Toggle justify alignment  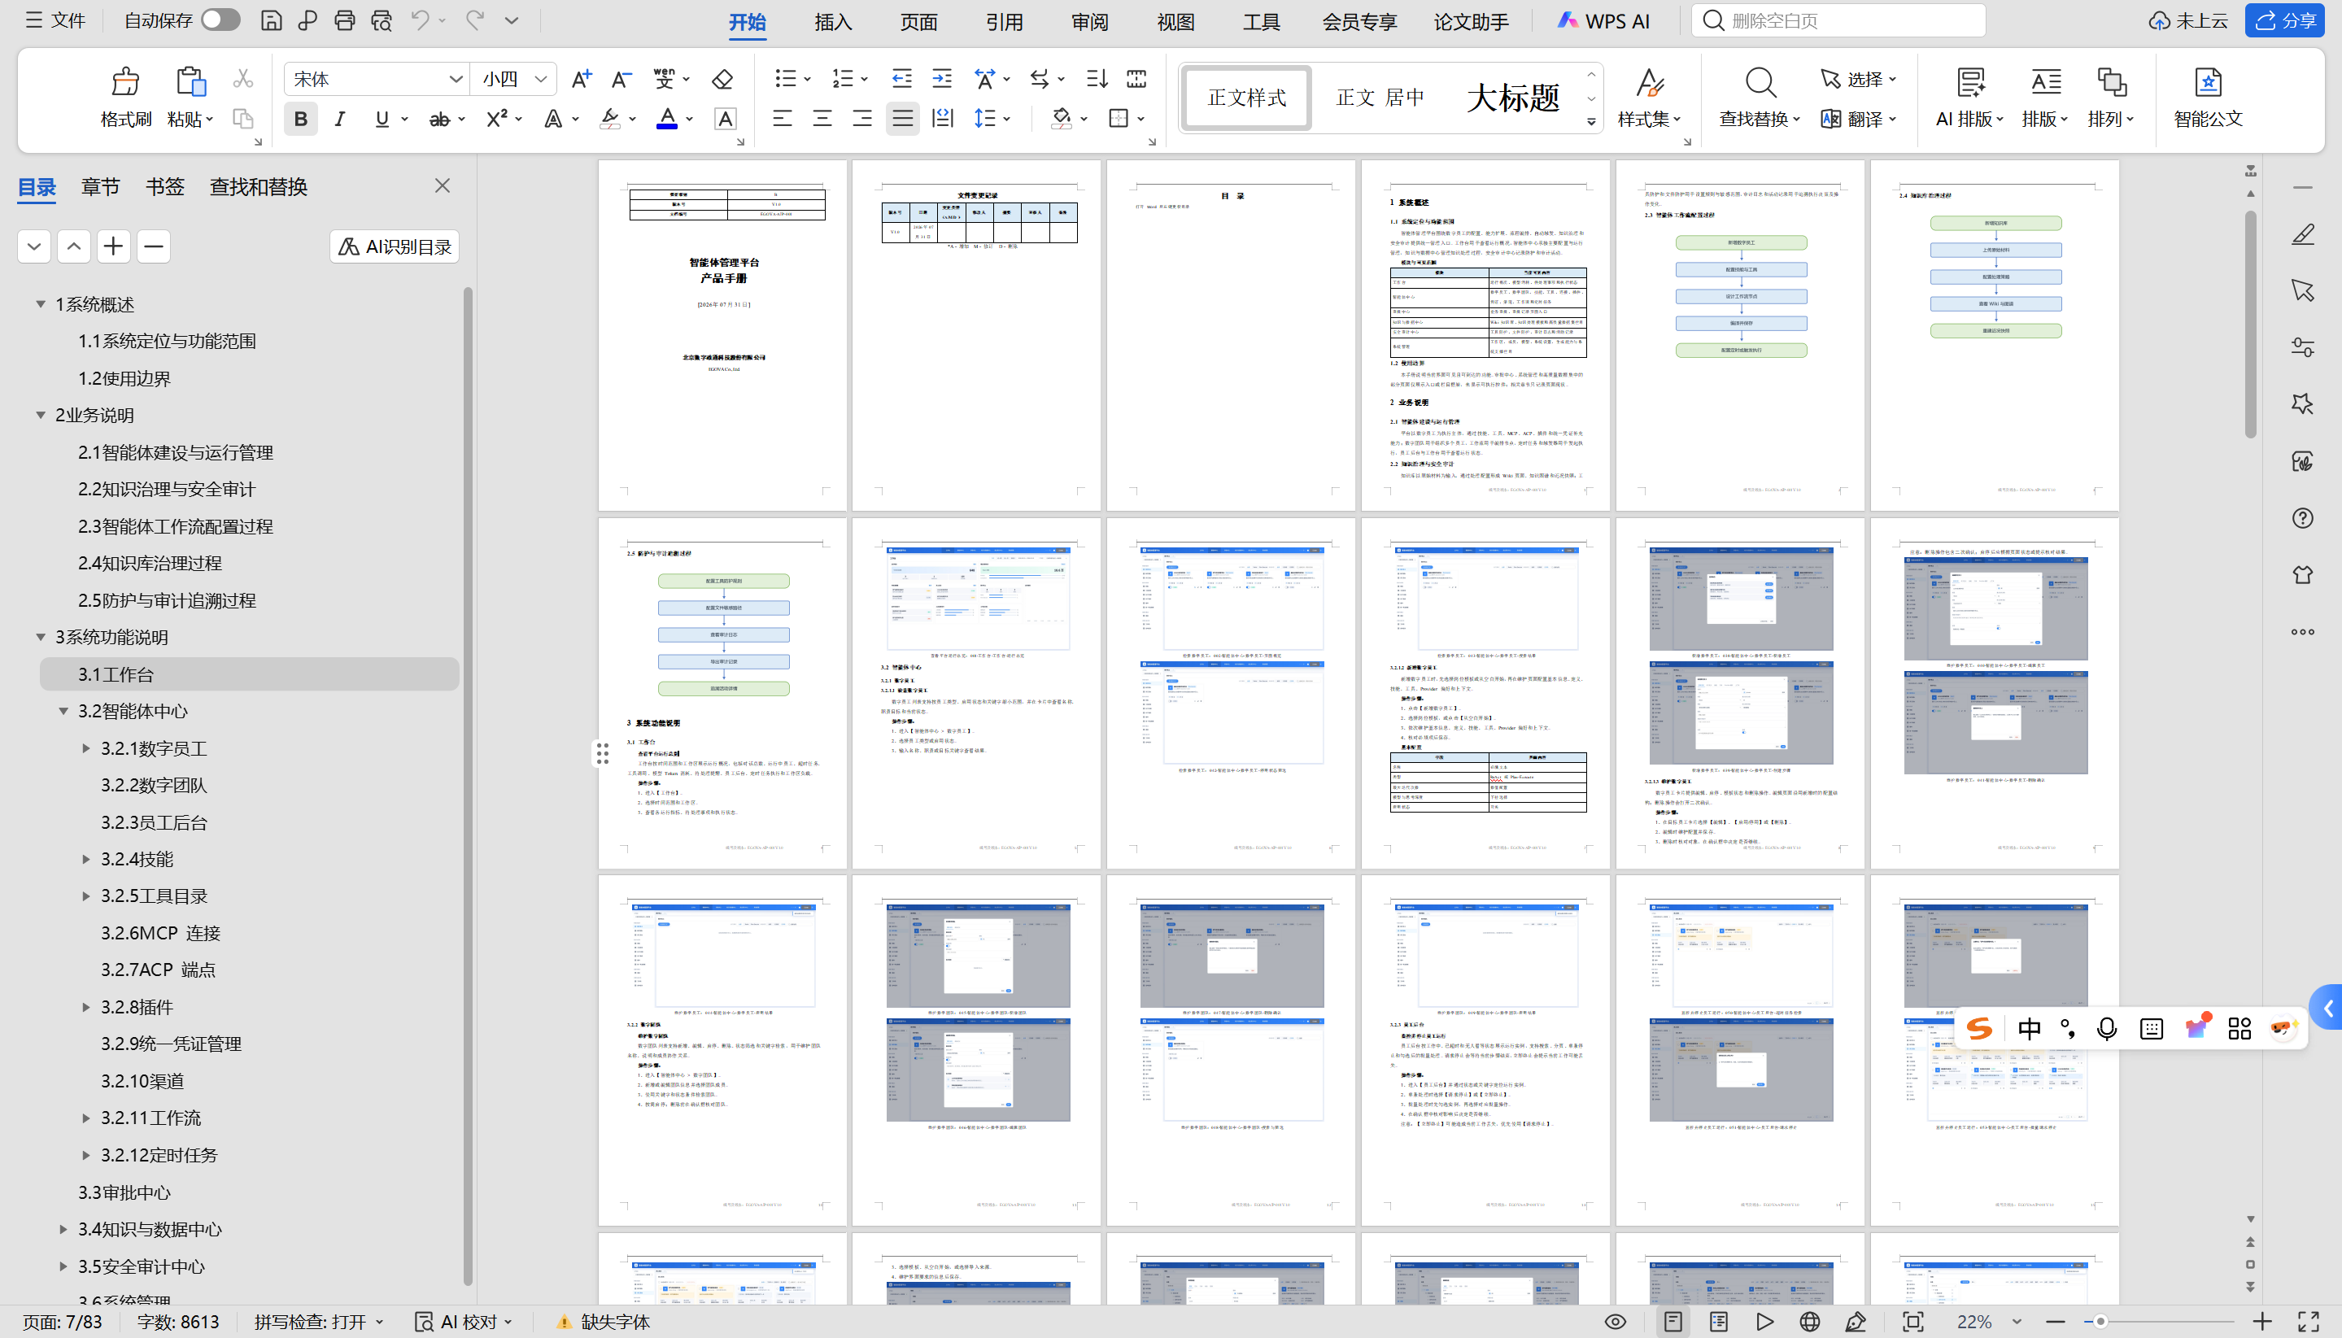point(903,119)
